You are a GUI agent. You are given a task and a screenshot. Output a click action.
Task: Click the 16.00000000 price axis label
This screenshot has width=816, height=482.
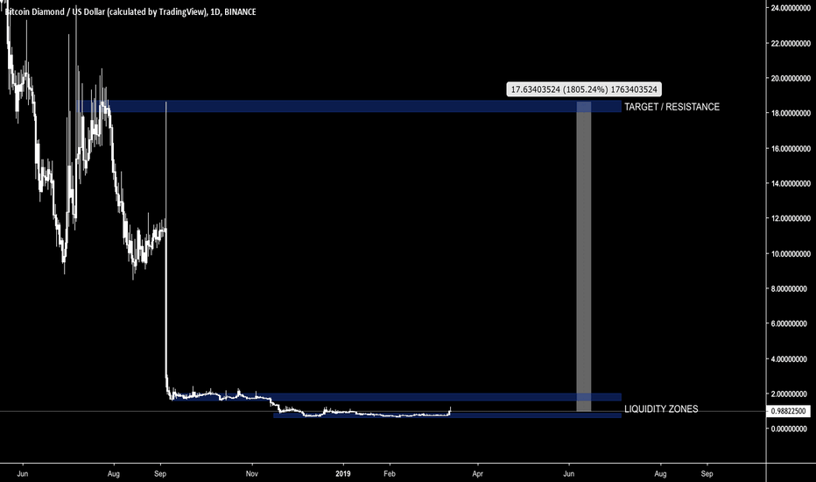[791, 148]
